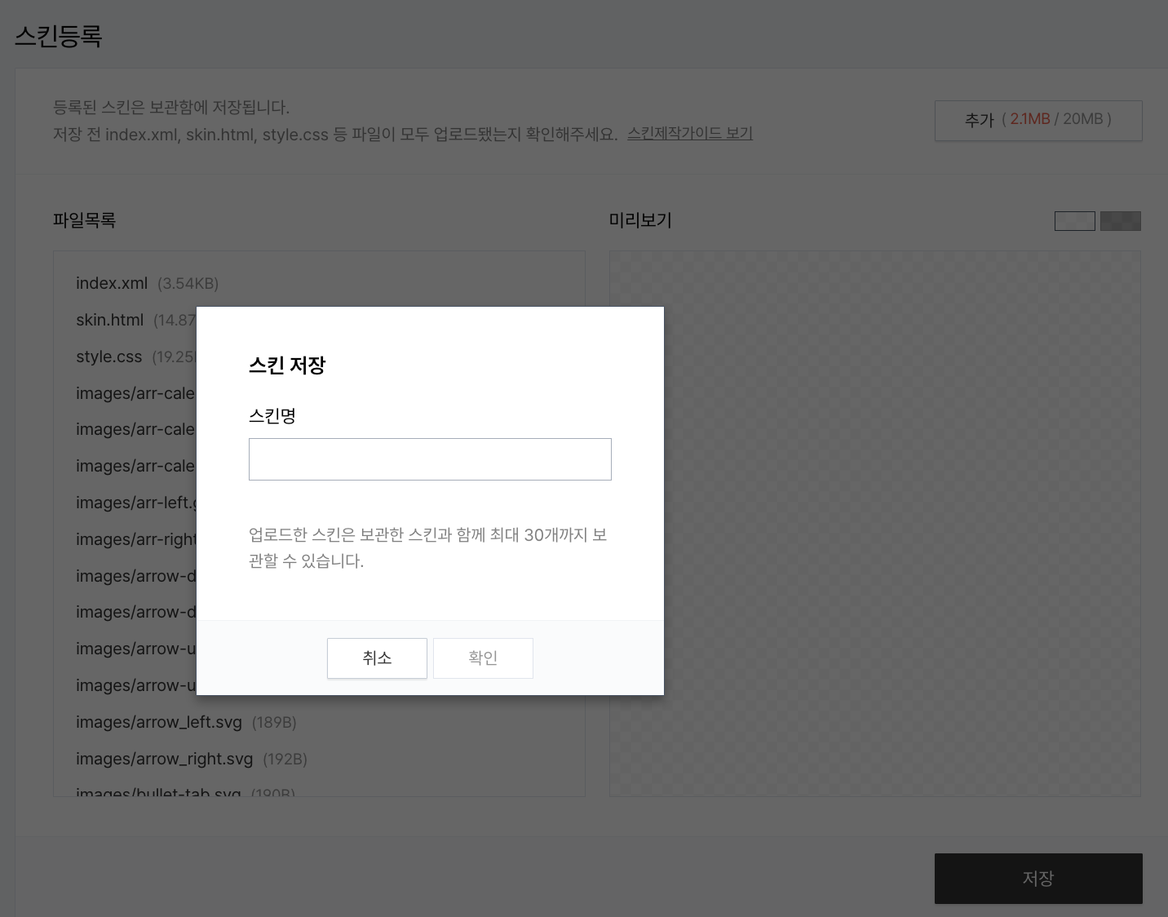The width and height of the screenshot is (1168, 917).
Task: Confirm skin save with 확인 button
Action: pyautogui.click(x=483, y=658)
